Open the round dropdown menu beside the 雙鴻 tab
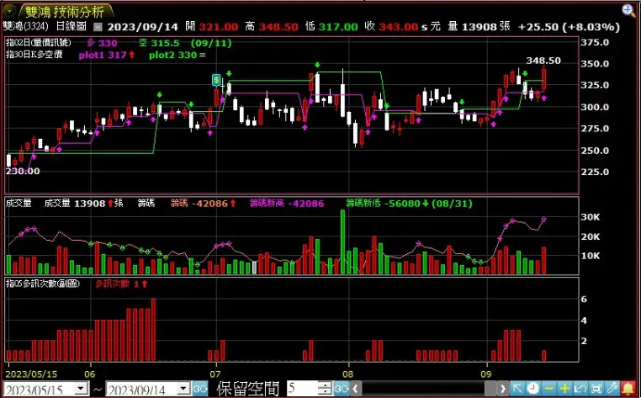Screen dimensions: 641x398 [9, 10]
